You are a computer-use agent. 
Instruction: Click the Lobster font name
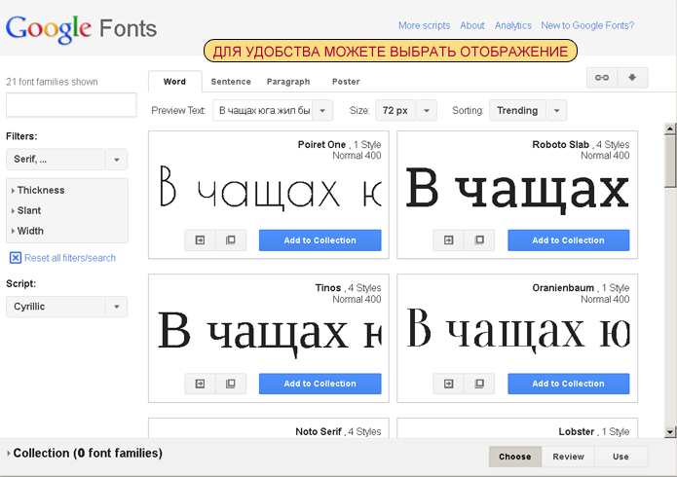pyautogui.click(x=577, y=431)
